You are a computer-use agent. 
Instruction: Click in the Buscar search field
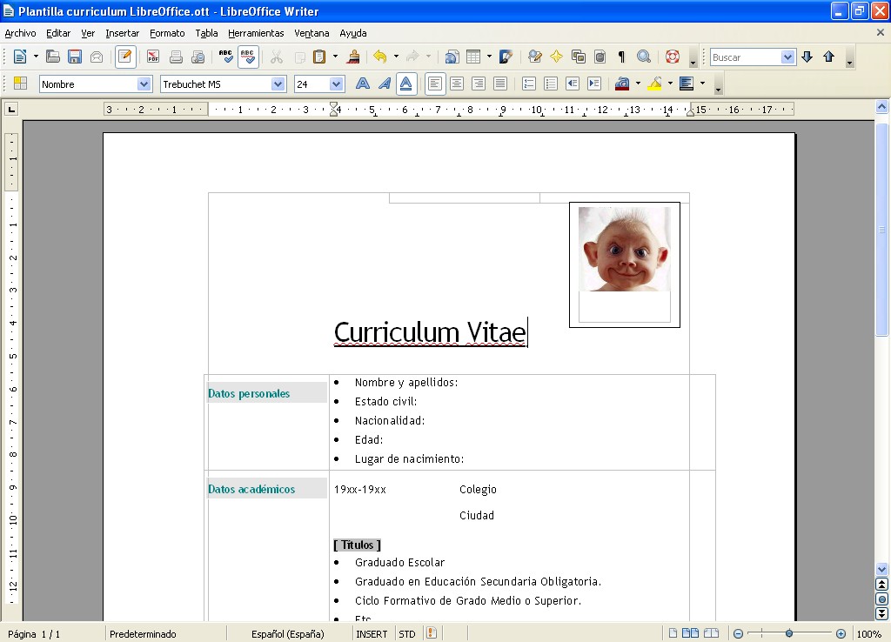tap(745, 57)
